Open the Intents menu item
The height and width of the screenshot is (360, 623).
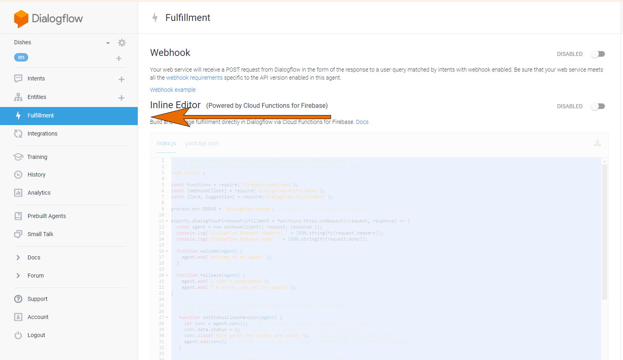point(36,78)
